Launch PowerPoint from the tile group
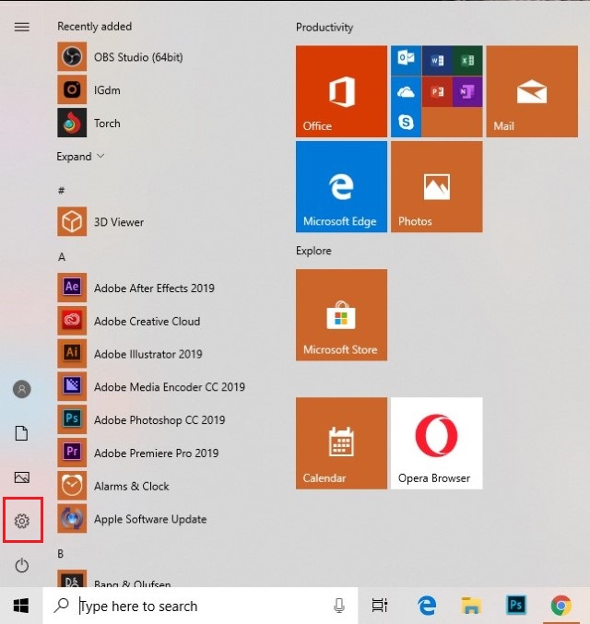This screenshot has height=624, width=590. tap(437, 91)
